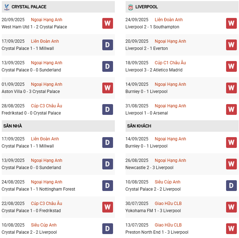Viewport: 239px width, 238px height.
Task: Open Giao Hữu CLB link dated 30/07/2025
Action: point(168,204)
